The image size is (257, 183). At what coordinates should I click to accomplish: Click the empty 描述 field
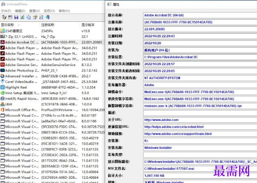[x=200, y=113]
